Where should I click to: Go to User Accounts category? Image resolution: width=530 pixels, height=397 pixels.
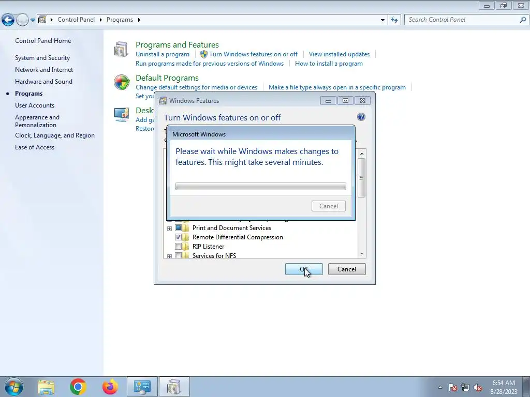(x=35, y=105)
